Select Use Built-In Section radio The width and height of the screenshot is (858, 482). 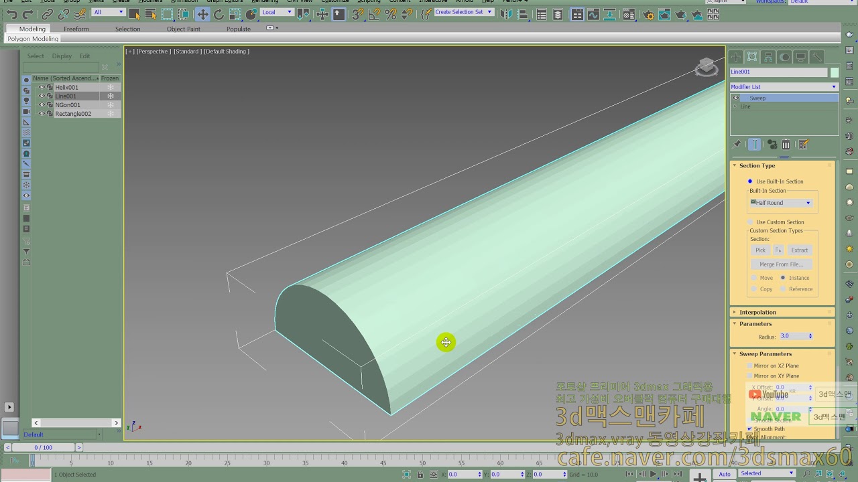tap(750, 181)
